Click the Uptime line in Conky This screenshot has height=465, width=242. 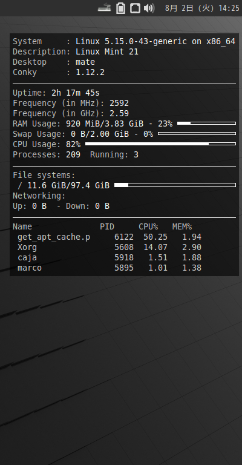(x=56, y=93)
